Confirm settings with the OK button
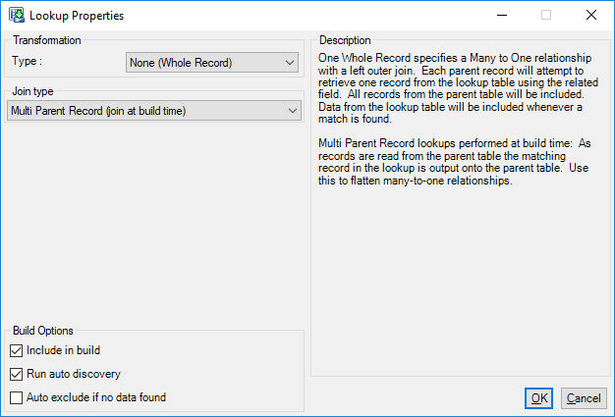 point(539,398)
